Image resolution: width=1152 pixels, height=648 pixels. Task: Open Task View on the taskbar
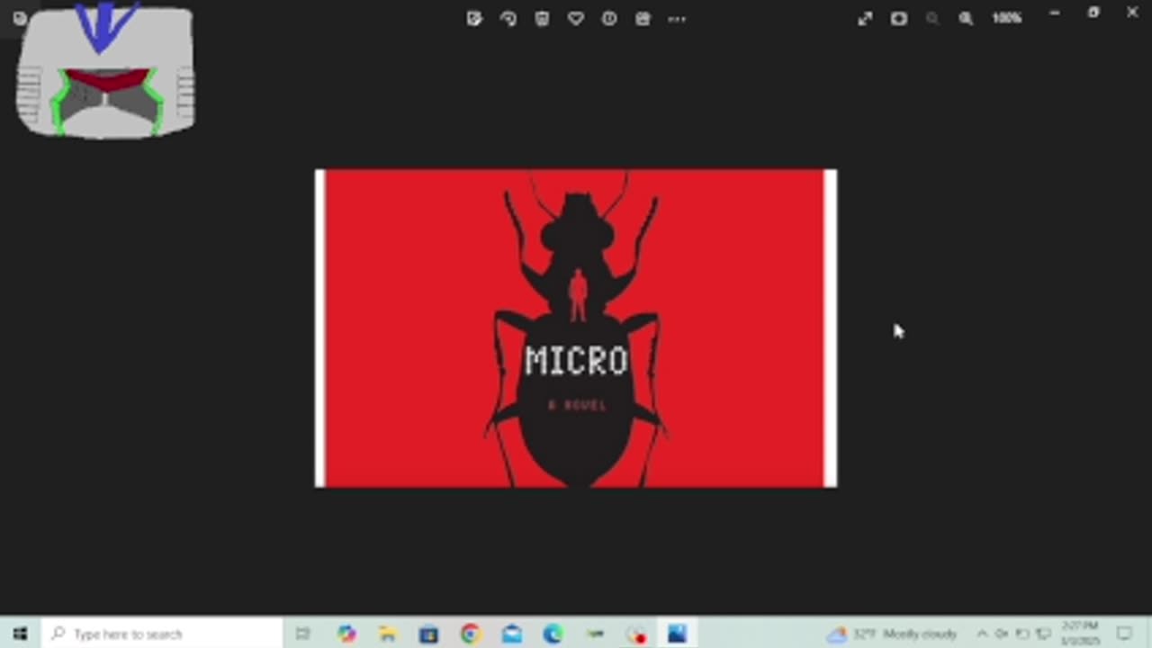point(302,634)
